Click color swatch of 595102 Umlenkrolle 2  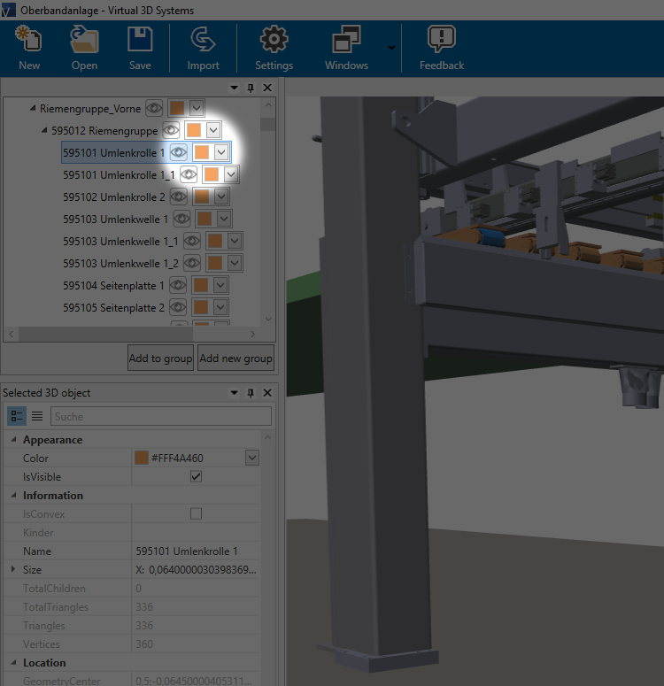(201, 197)
